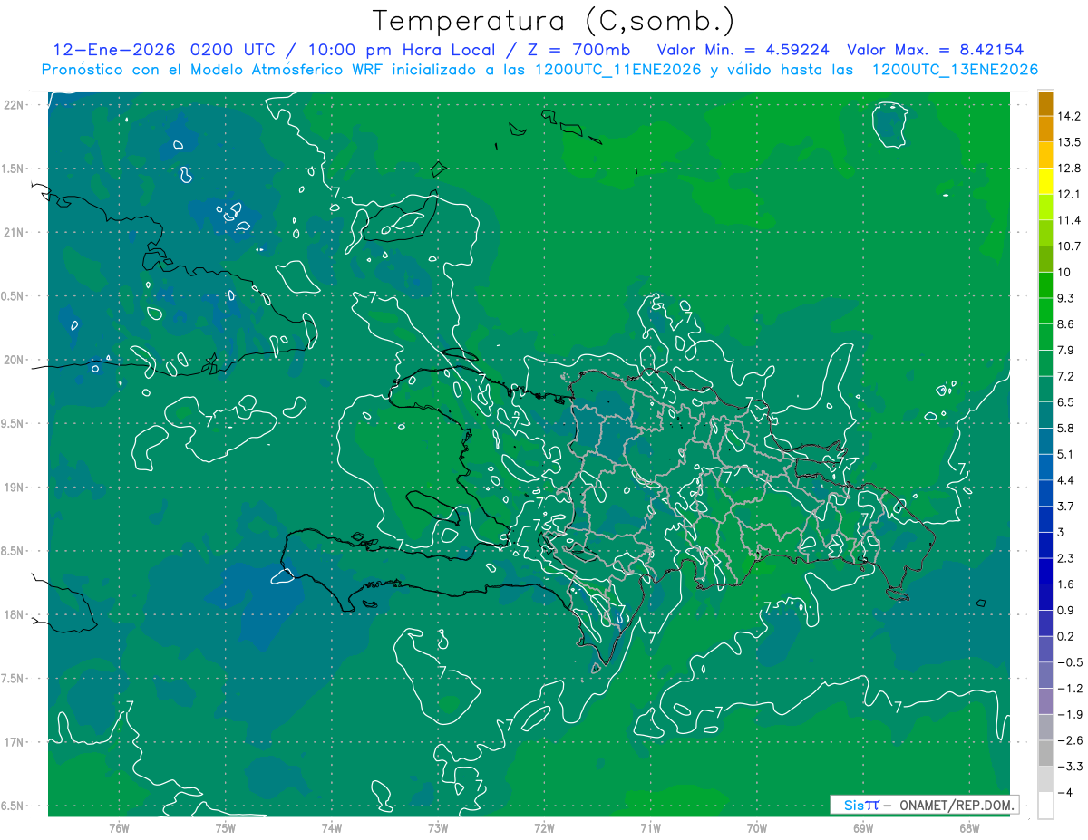
Task: Click the 12.1 legend value
Action: [x=1069, y=194]
